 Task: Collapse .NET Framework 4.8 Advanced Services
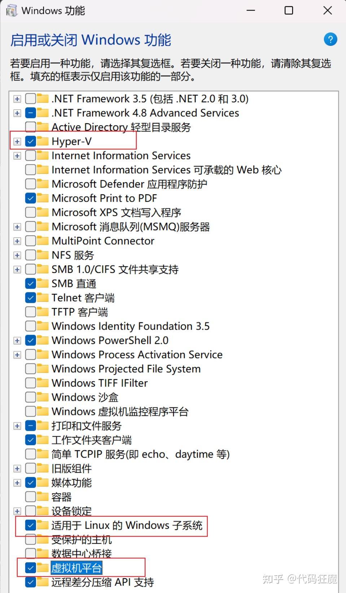click(17, 113)
